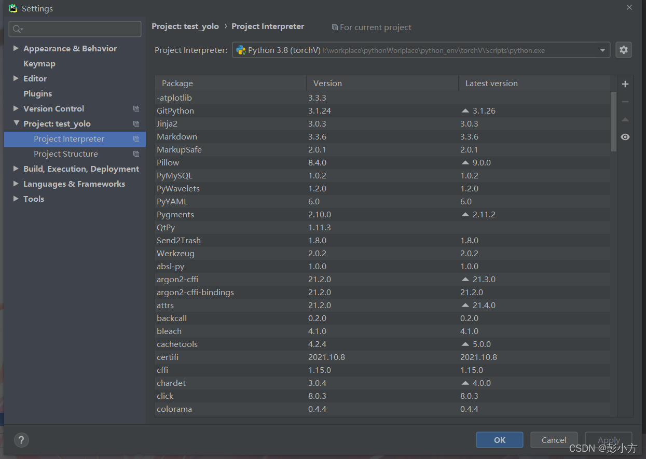Click upgrade arrow for Pillow 9.0.0
The image size is (646, 459).
465,163
